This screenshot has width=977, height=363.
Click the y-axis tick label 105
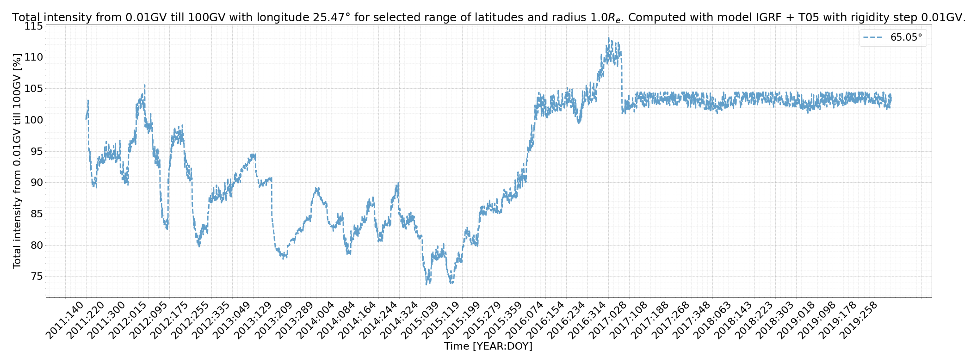pyautogui.click(x=34, y=89)
